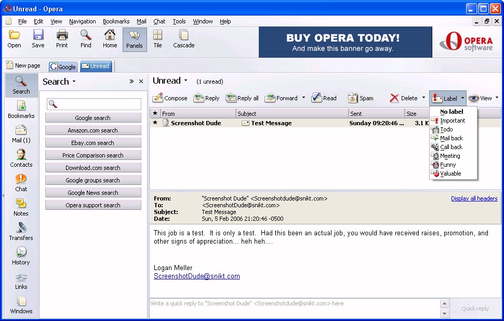Open the Notes panel icon
Image resolution: width=504 pixels, height=321 pixels.
[x=21, y=203]
